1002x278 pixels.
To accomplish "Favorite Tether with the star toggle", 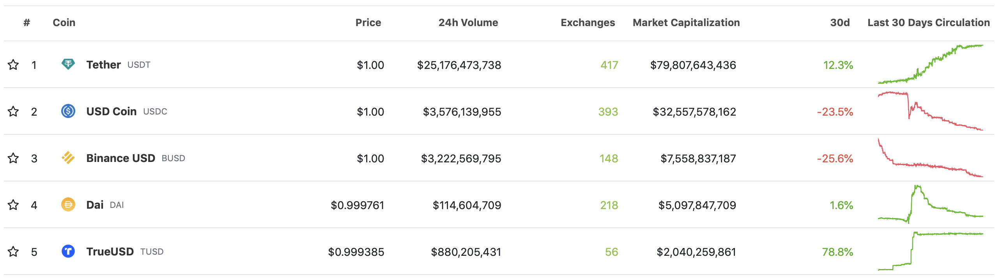I will pyautogui.click(x=13, y=65).
